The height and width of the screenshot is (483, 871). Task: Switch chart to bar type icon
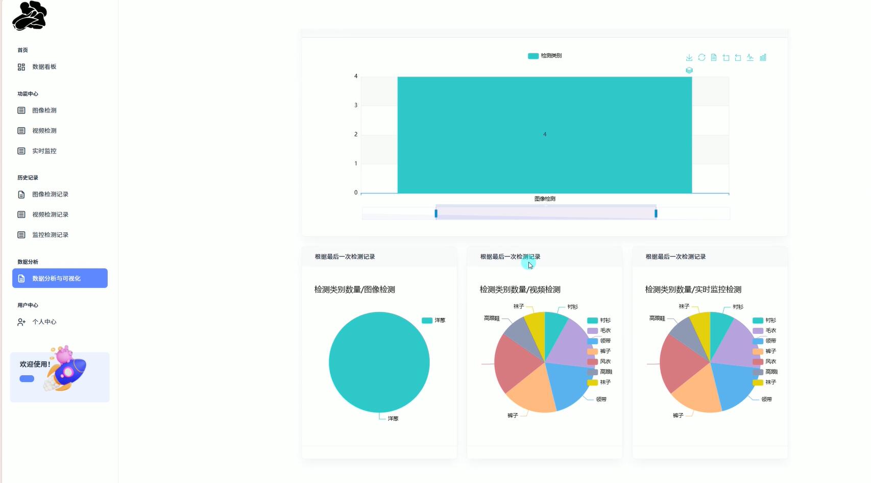(x=763, y=58)
